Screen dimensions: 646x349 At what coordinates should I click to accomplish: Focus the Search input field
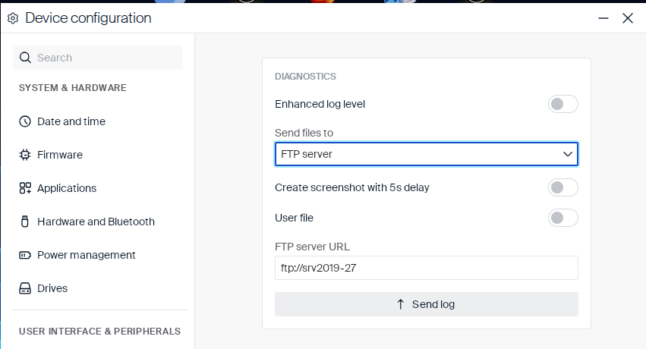tap(97, 58)
